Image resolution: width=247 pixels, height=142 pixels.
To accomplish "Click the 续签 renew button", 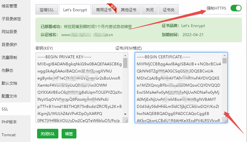I will [x=69, y=134].
